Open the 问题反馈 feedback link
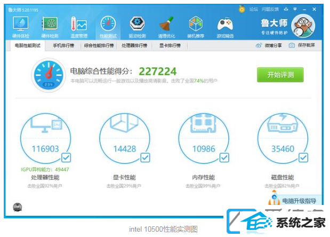This screenshot has width=330, height=237. click(270, 9)
